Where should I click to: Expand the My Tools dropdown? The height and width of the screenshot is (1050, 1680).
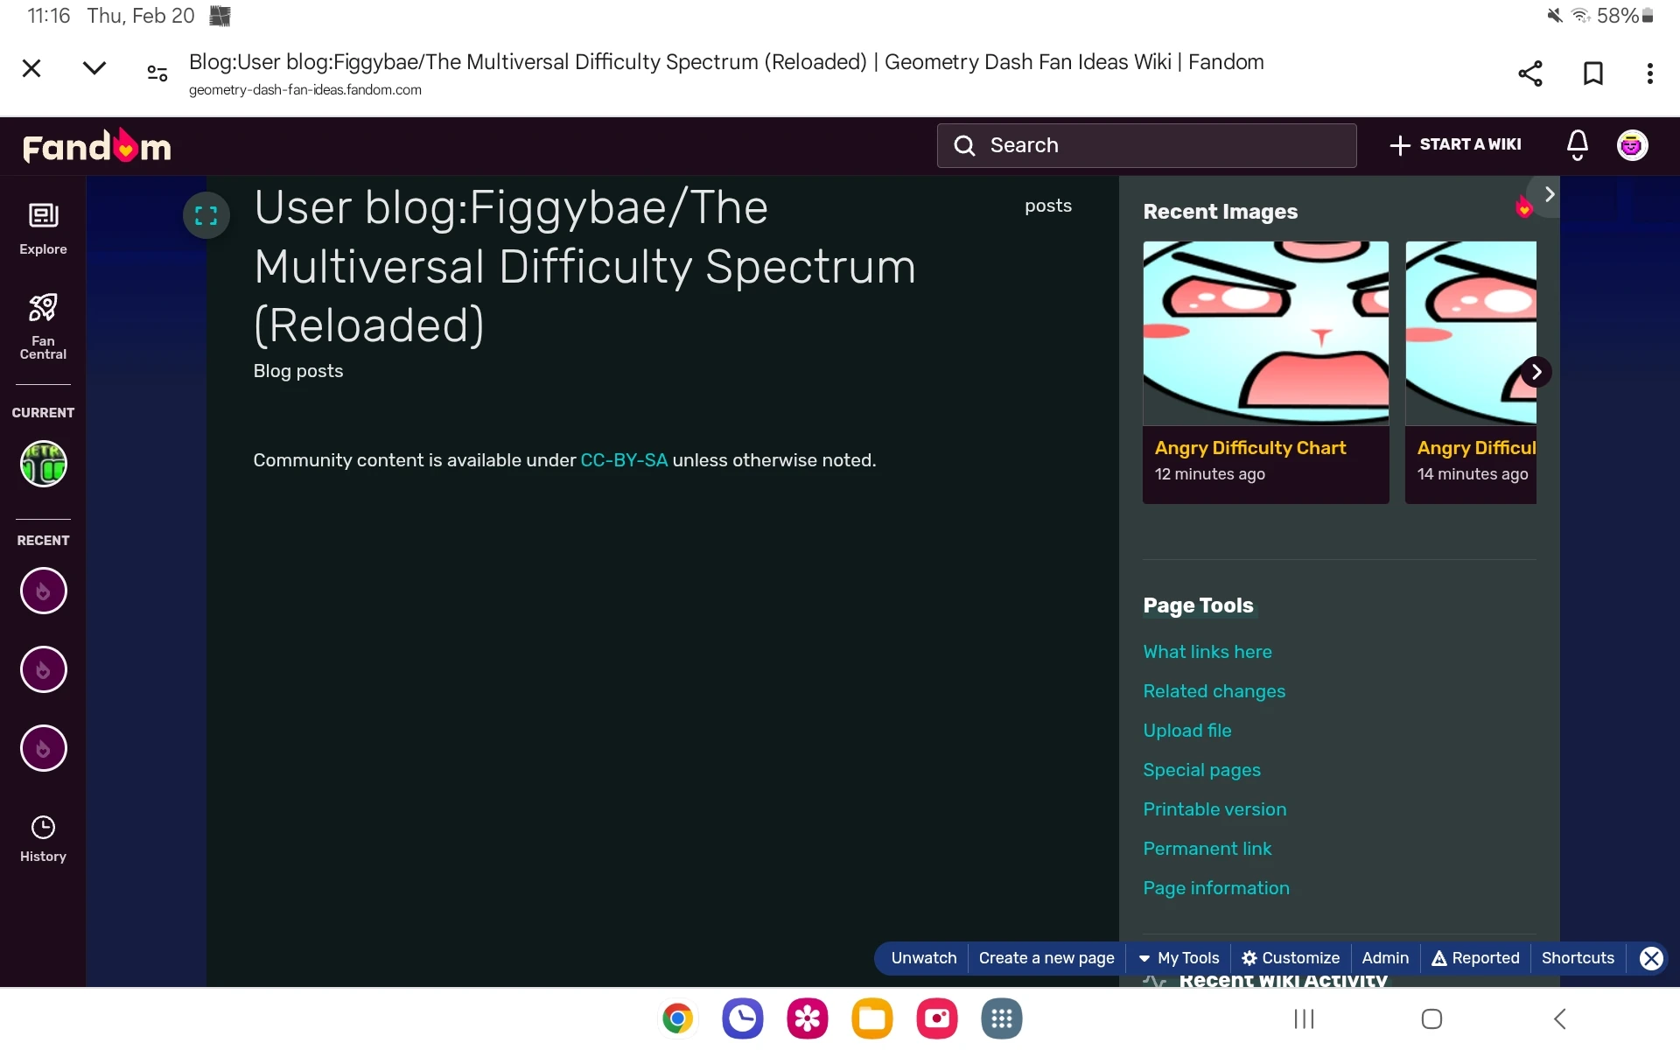(x=1179, y=958)
